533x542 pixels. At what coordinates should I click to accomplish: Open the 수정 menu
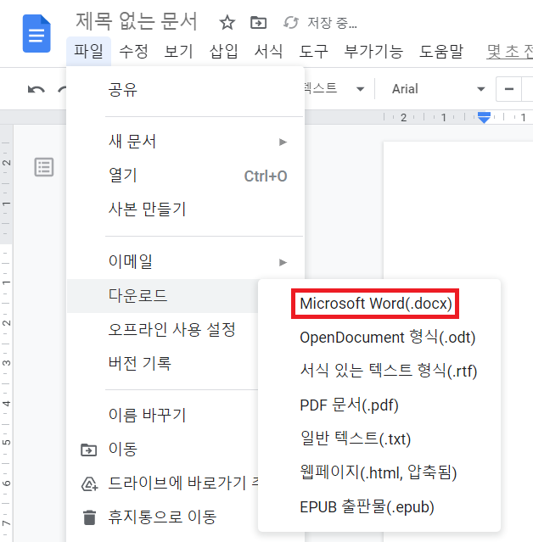[x=133, y=51]
